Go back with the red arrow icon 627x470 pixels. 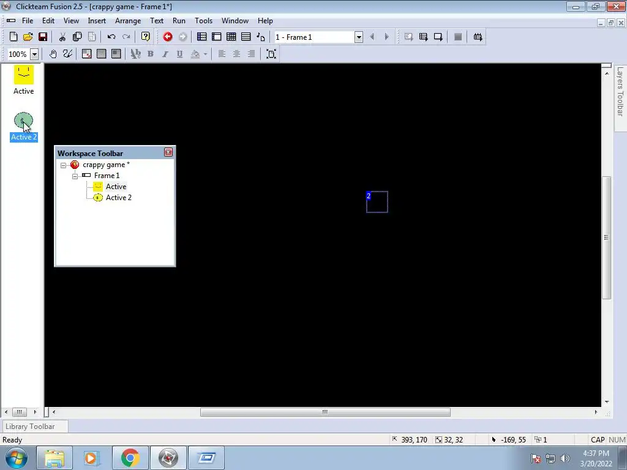pyautogui.click(x=168, y=37)
